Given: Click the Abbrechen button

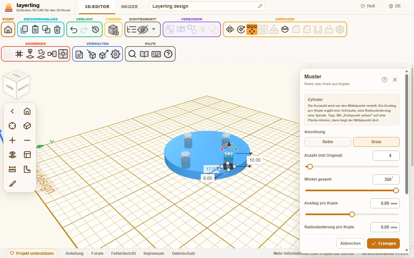Looking at the screenshot, I should point(350,243).
